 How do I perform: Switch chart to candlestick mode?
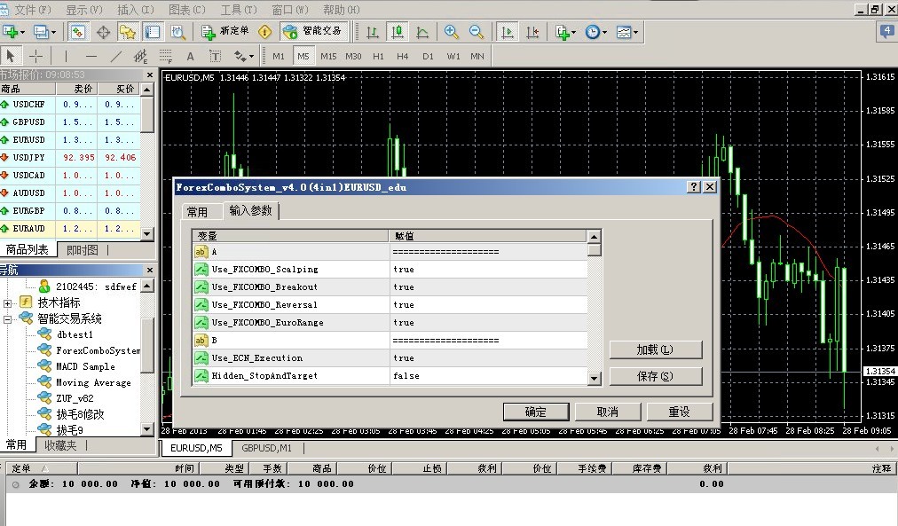pyautogui.click(x=398, y=32)
